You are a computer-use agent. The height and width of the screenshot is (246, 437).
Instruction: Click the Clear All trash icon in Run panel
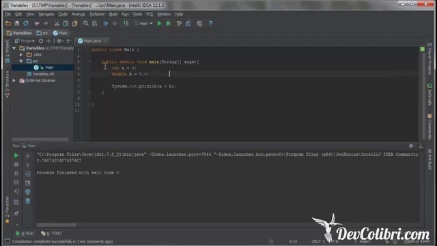[27, 201]
